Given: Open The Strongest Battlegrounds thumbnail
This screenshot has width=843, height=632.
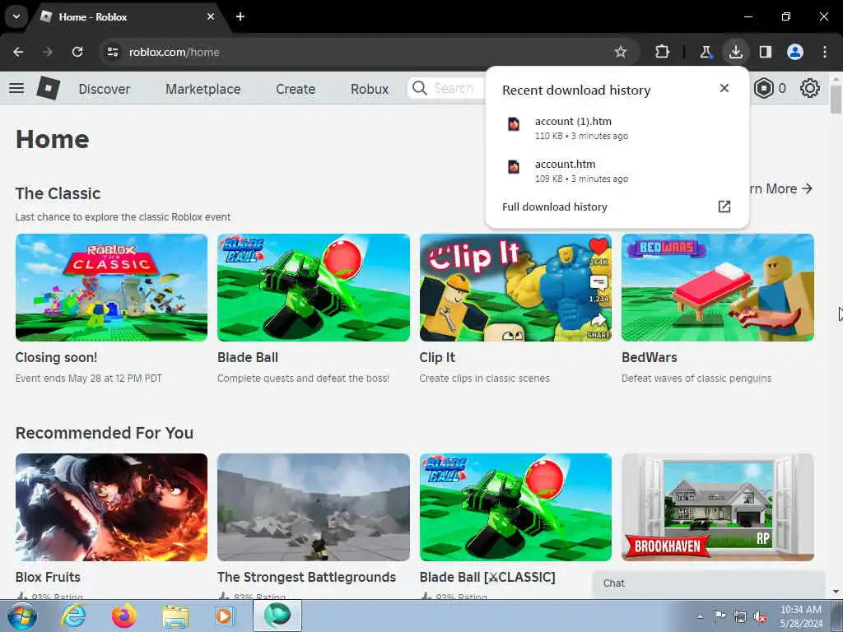Looking at the screenshot, I should [314, 507].
